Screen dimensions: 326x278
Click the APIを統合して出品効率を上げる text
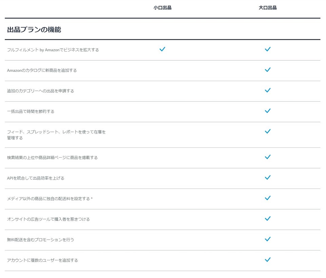coord(36,178)
